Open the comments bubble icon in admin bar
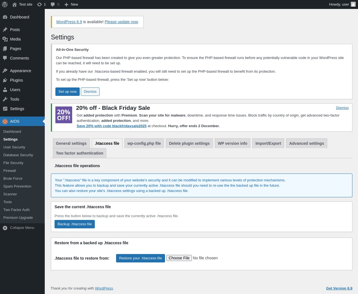This screenshot has height=294, width=358. pyautogui.click(x=53, y=4)
